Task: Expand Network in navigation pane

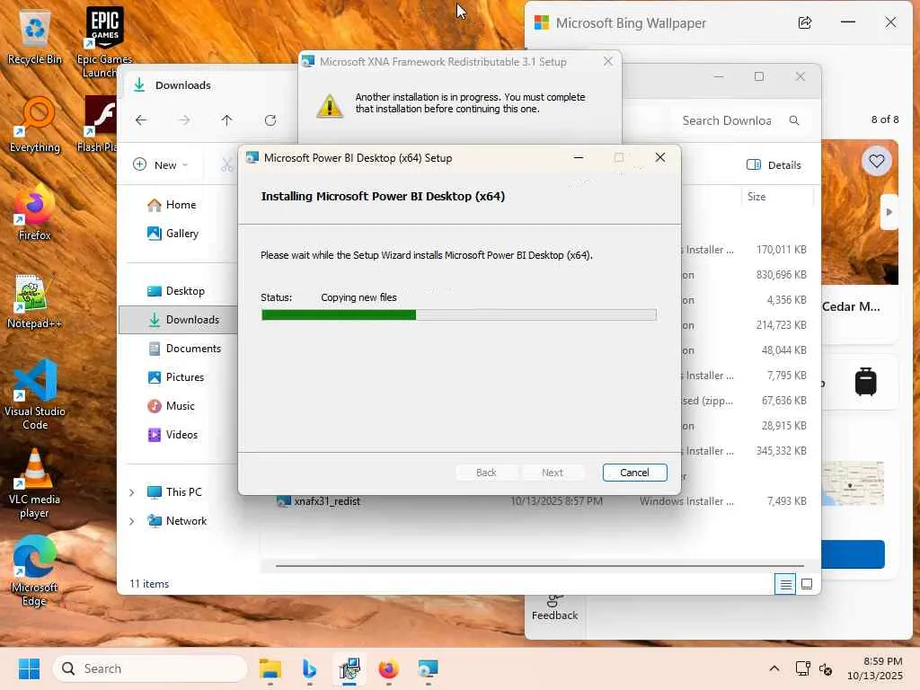Action: (131, 521)
